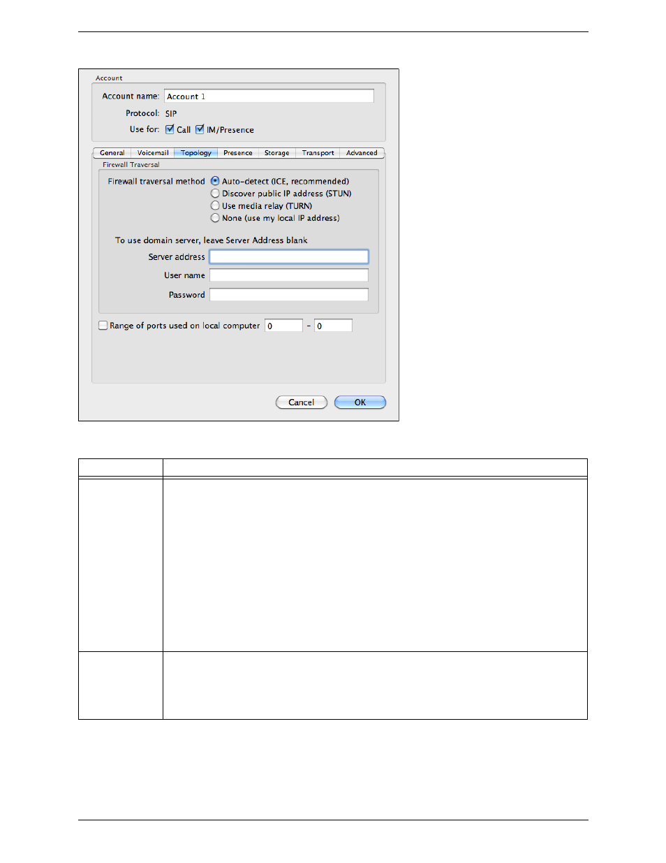This screenshot has width=666, height=863.
Task: Click the 'SIP' protocol value text
Action: pos(171,113)
